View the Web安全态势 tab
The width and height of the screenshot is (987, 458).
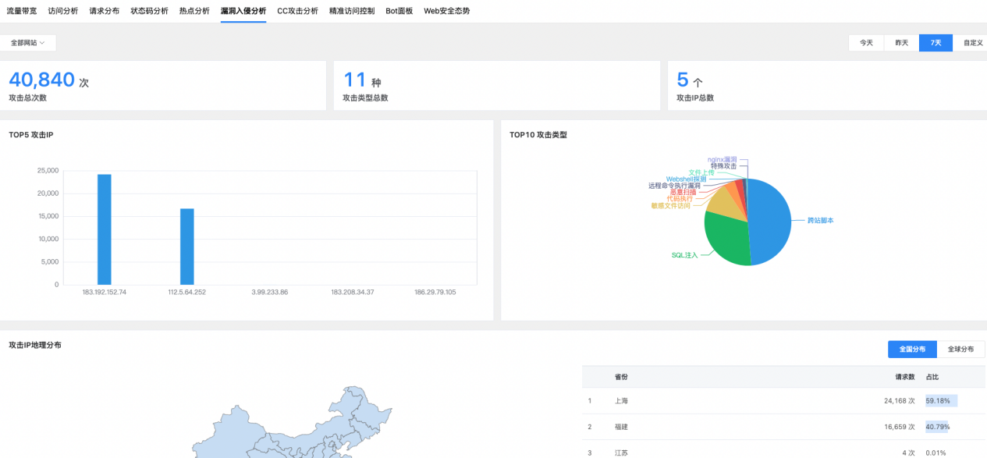(x=445, y=11)
